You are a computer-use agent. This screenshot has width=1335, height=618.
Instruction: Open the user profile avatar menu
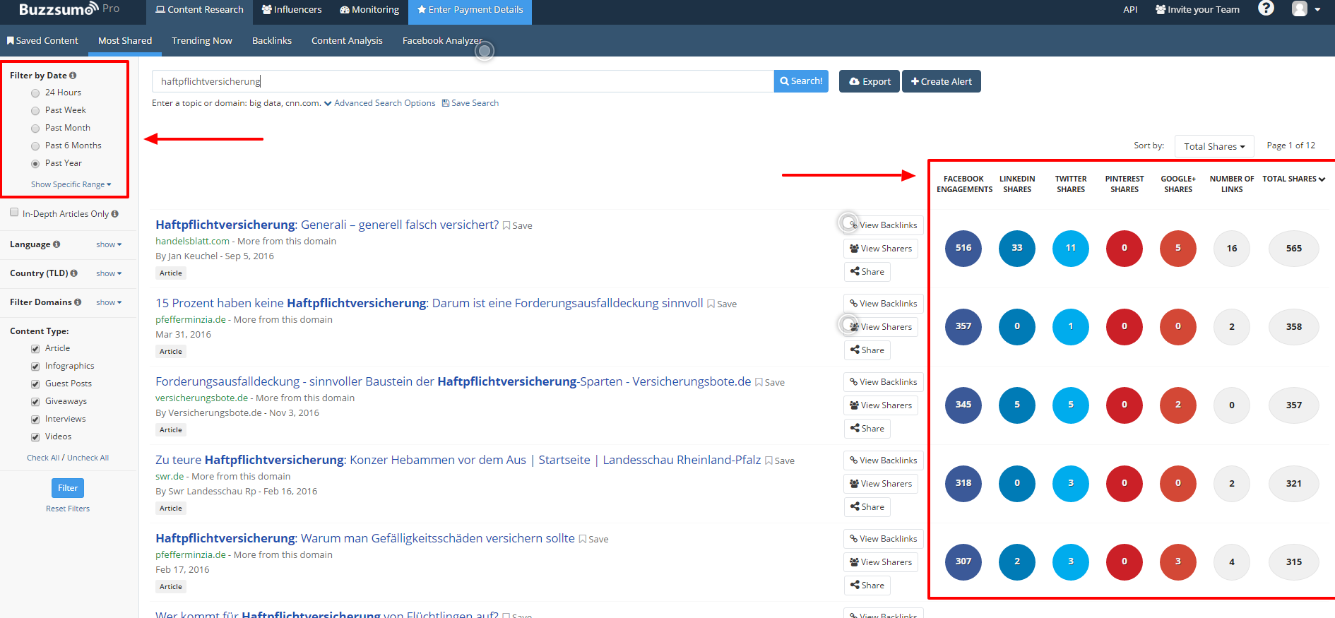pos(1305,9)
